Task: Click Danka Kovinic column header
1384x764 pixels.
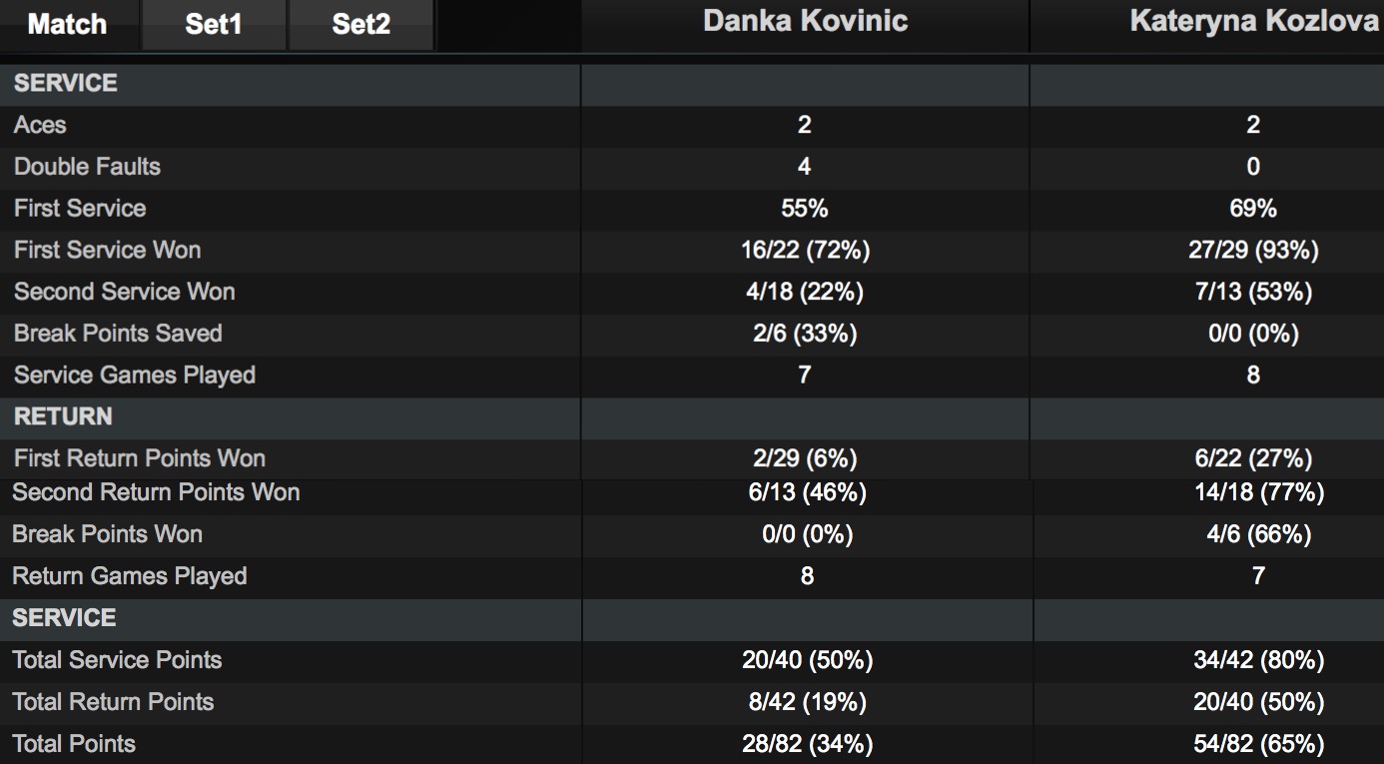Action: (805, 22)
